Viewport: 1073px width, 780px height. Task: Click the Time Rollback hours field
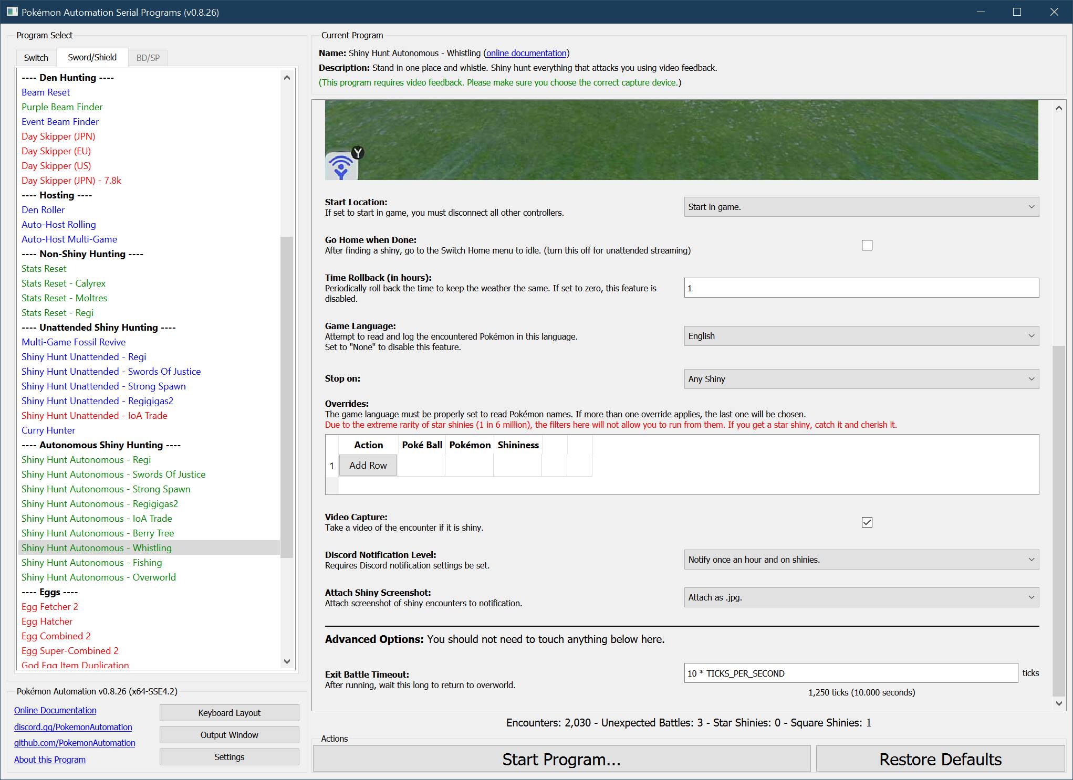[861, 288]
